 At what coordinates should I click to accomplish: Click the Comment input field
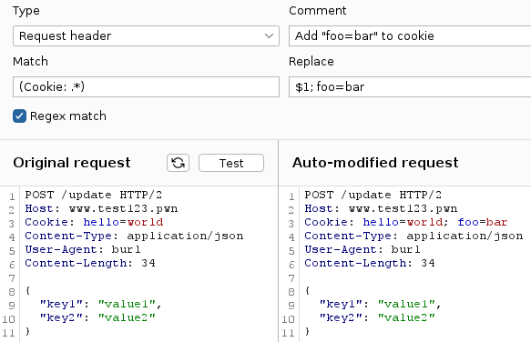coord(410,35)
